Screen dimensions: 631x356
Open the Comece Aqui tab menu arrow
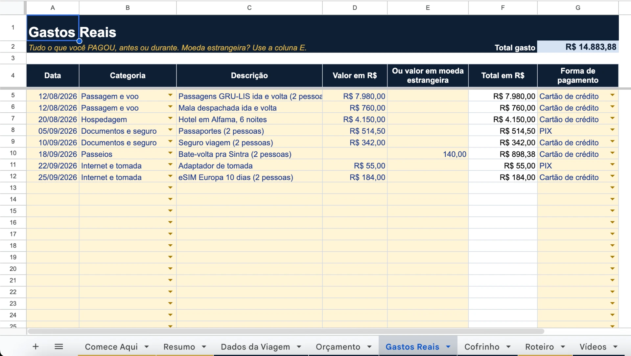[147, 347]
